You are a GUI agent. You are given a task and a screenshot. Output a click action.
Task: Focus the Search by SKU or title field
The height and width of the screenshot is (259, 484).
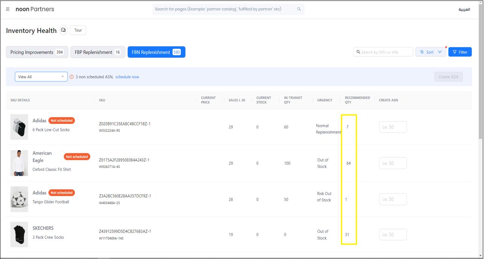(385, 52)
